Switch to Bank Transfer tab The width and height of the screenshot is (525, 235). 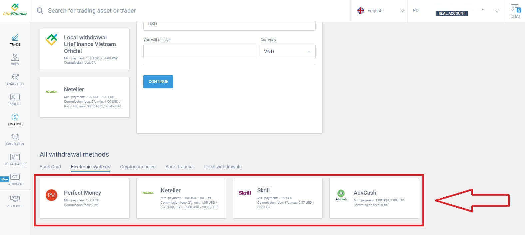point(180,167)
